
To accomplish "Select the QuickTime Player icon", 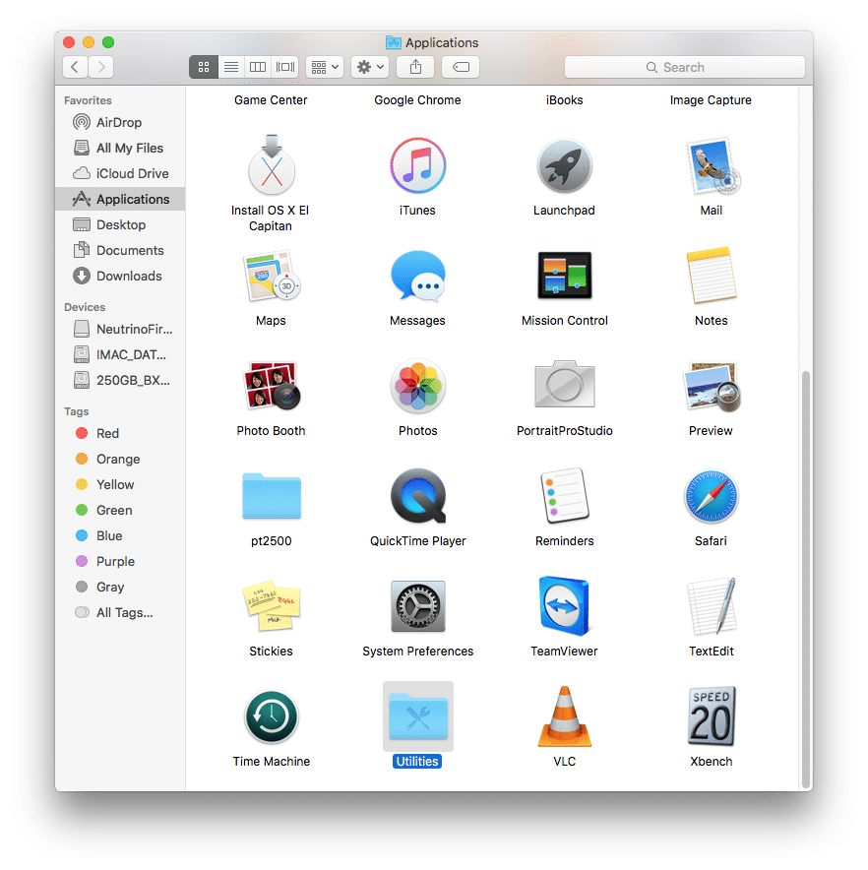I will pos(417,497).
